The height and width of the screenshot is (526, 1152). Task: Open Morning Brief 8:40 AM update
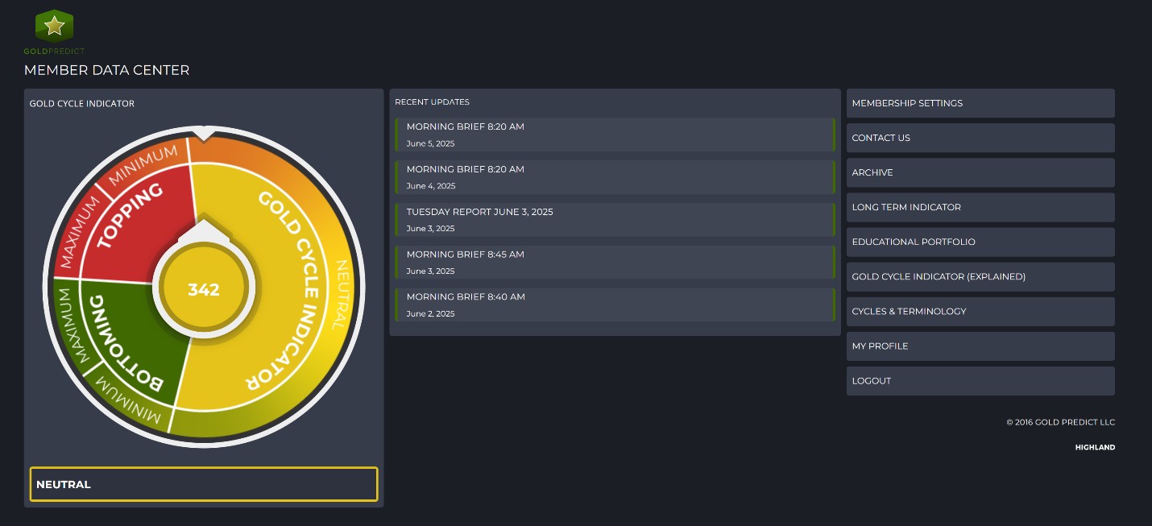tap(615, 305)
